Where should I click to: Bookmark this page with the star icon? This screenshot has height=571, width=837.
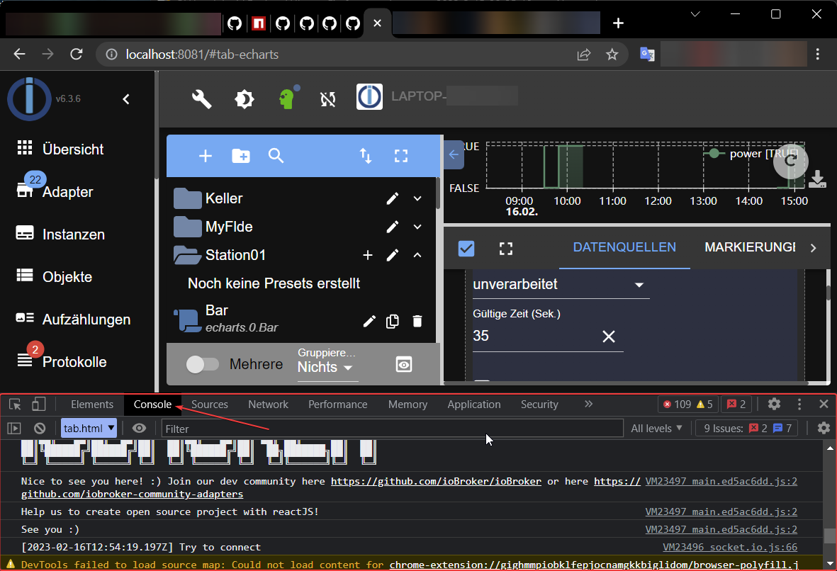click(x=612, y=55)
